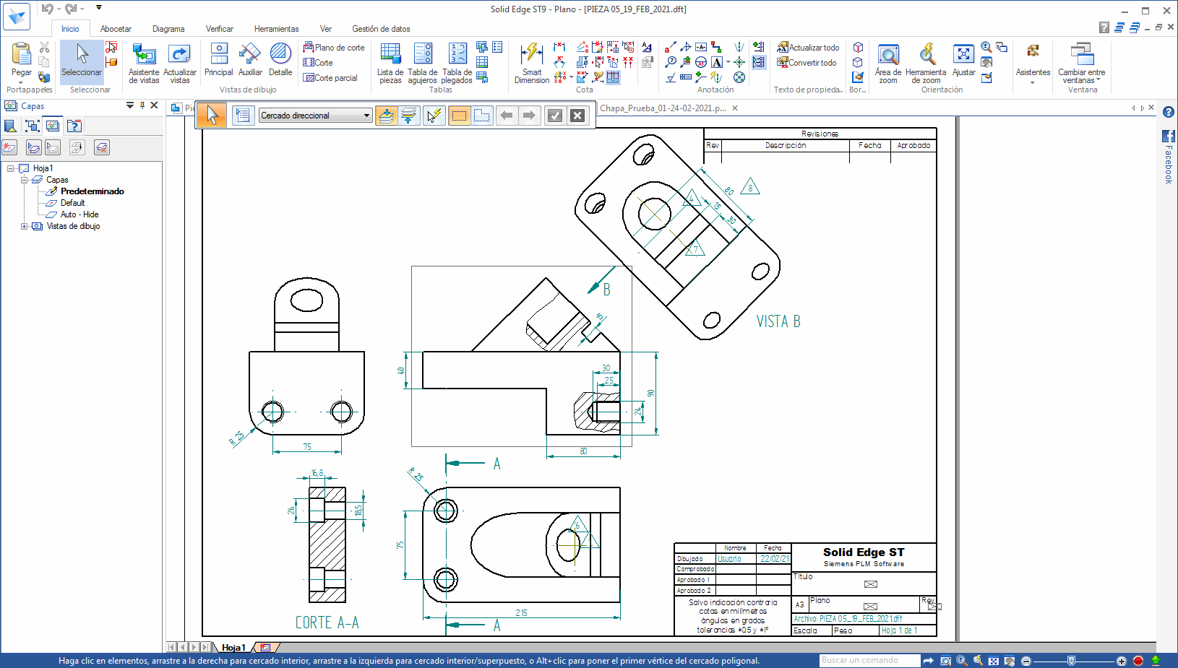1178x668 pixels.
Task: Open the Asistente de vistas tool
Action: coord(144,63)
